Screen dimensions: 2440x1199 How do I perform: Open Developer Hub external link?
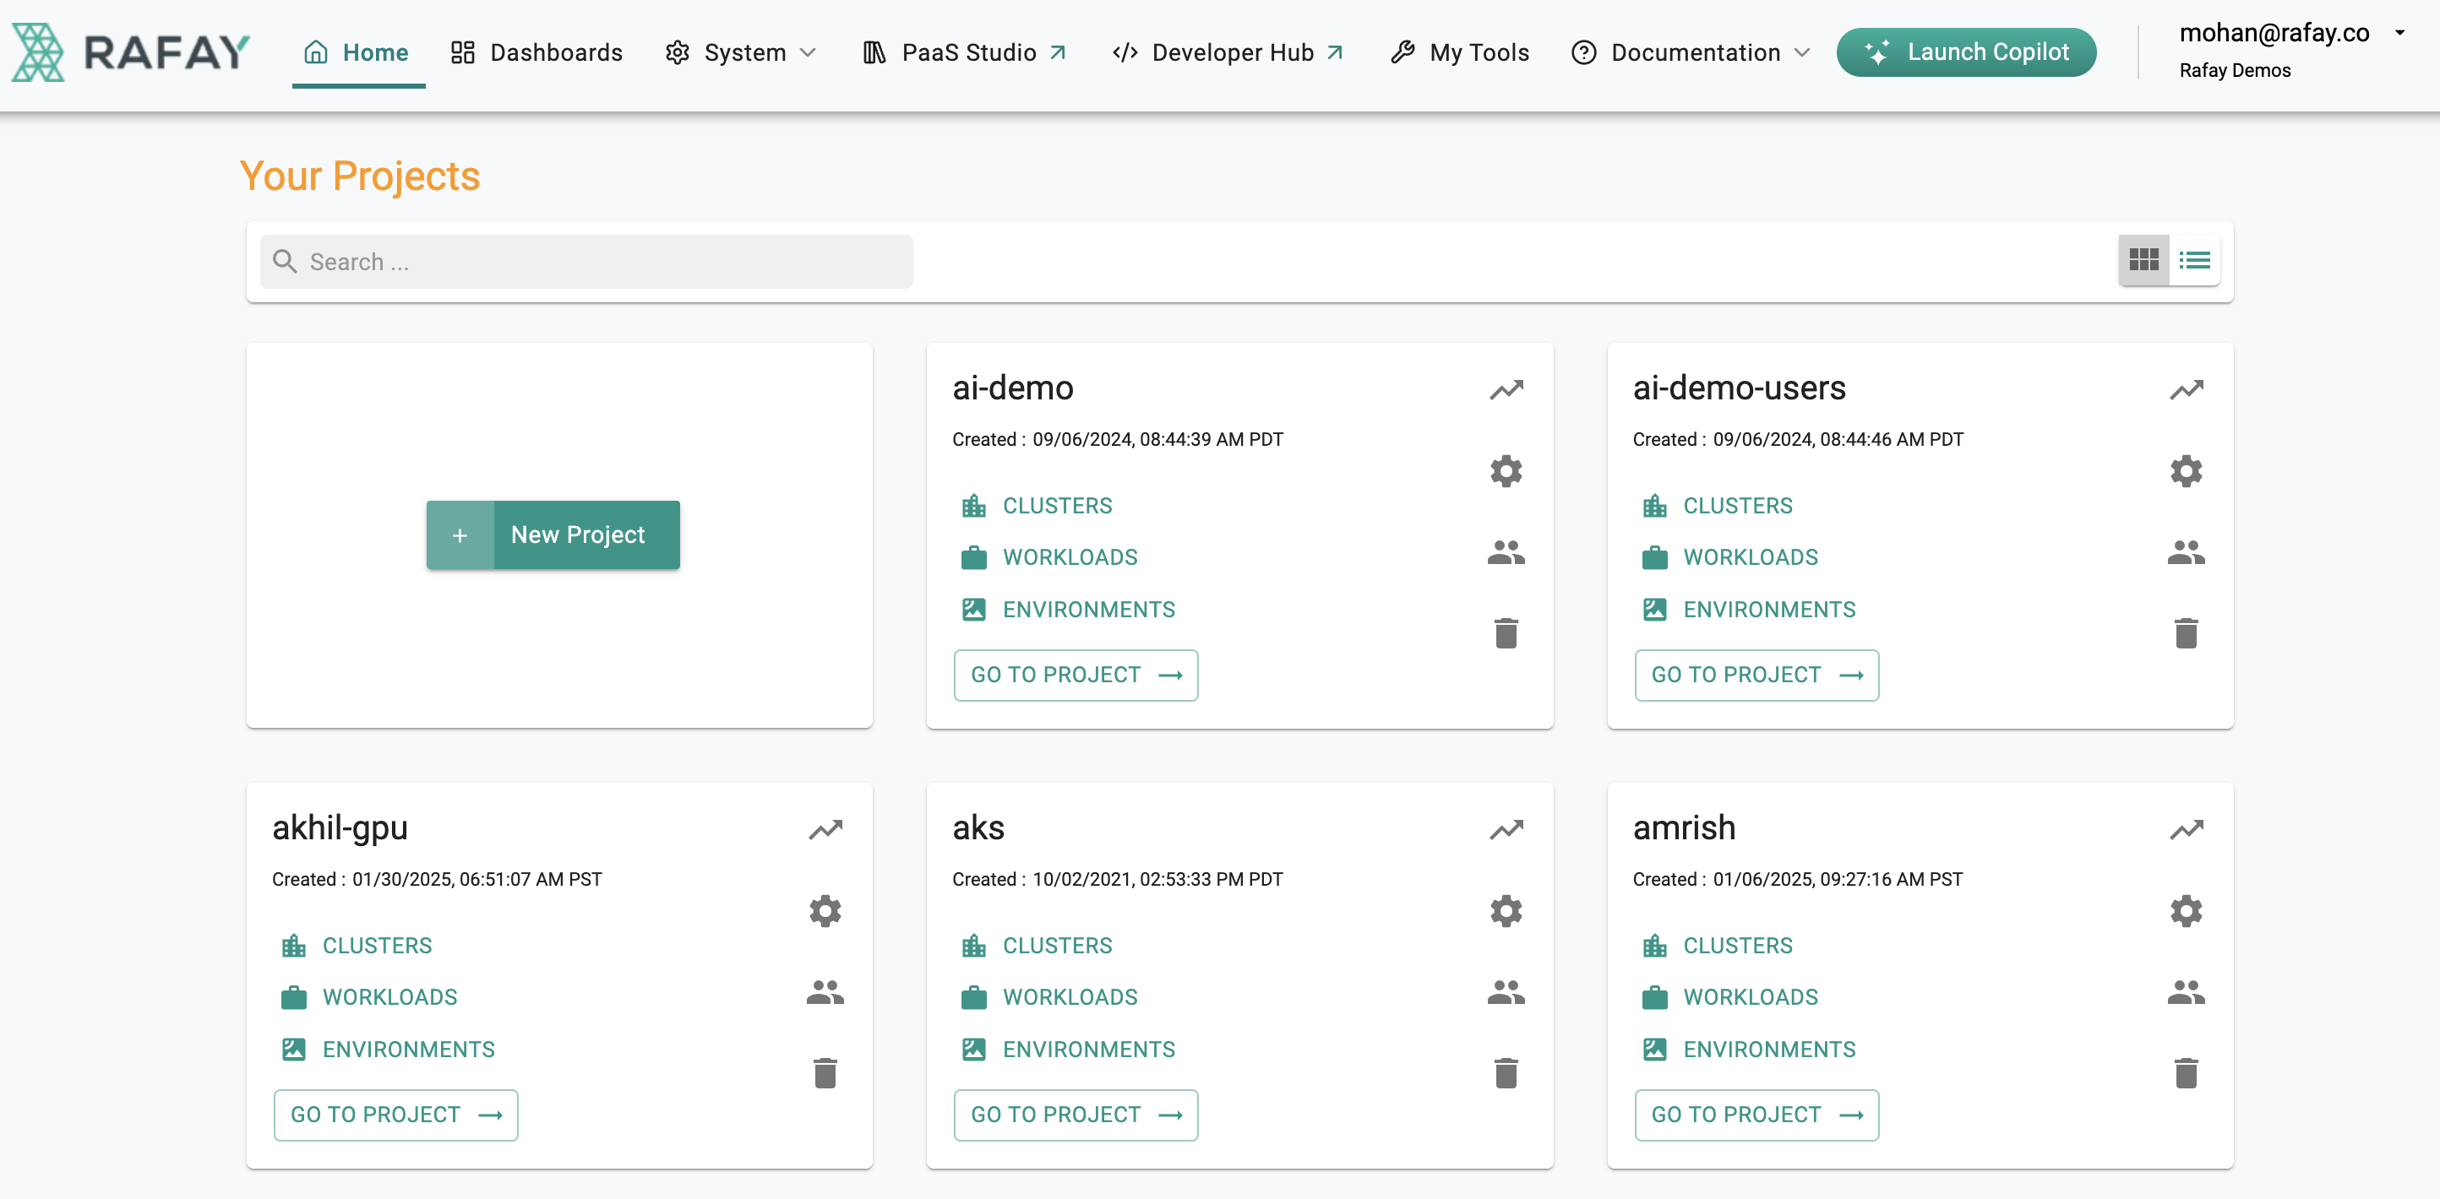pyautogui.click(x=1228, y=52)
